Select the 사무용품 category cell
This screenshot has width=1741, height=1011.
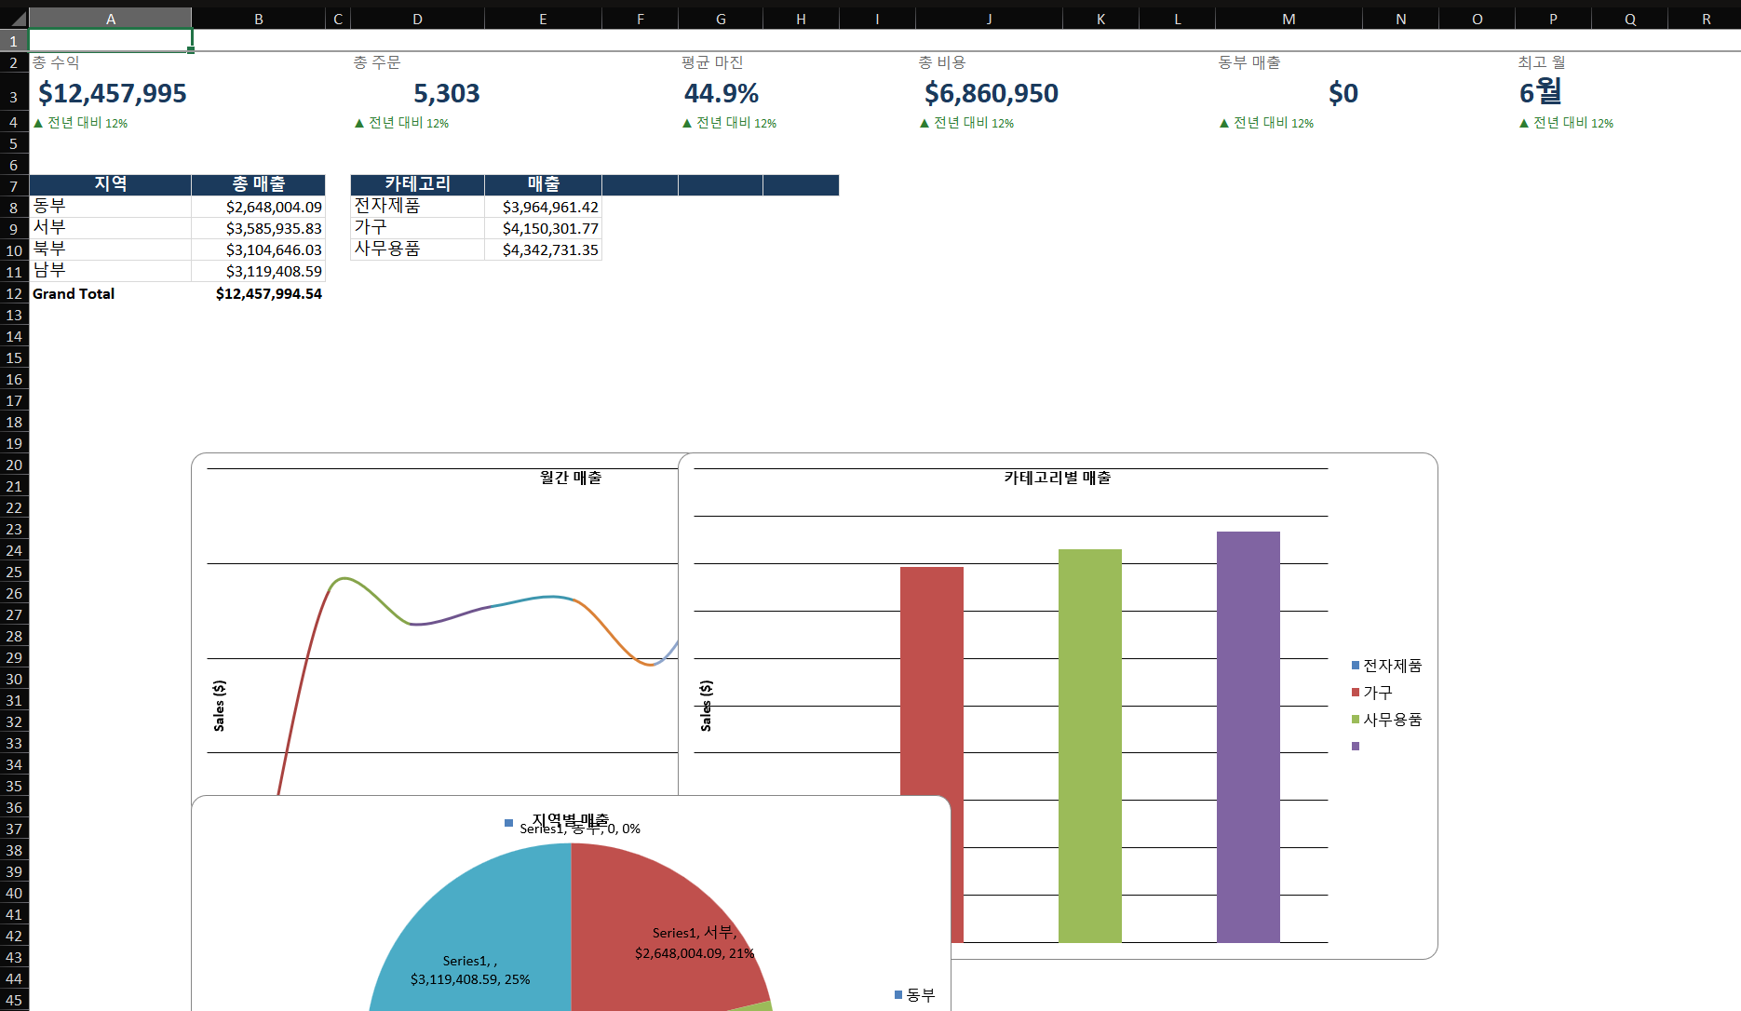[x=417, y=249]
